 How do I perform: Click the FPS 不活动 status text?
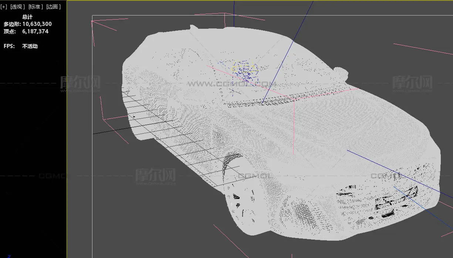click(30, 47)
